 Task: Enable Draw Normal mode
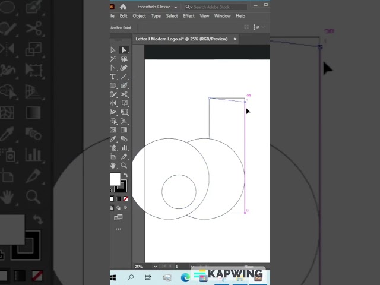pos(112,208)
